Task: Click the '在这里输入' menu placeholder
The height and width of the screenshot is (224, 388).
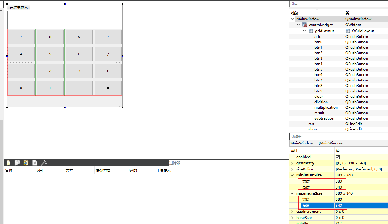Action: coord(19,8)
